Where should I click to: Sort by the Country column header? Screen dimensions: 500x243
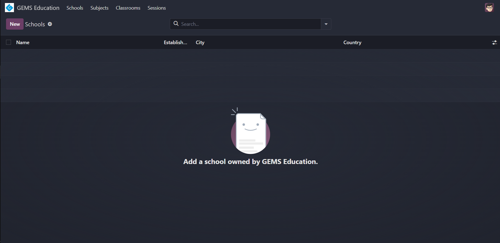pos(352,43)
